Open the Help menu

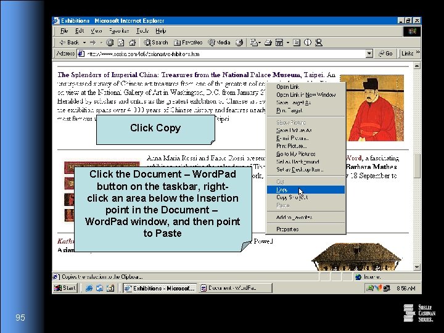(160, 31)
